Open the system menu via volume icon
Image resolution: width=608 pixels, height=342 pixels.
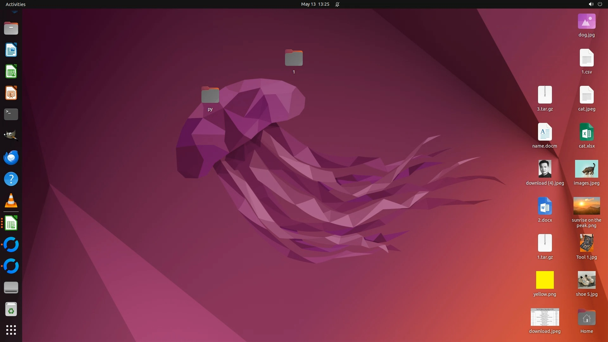click(x=591, y=4)
